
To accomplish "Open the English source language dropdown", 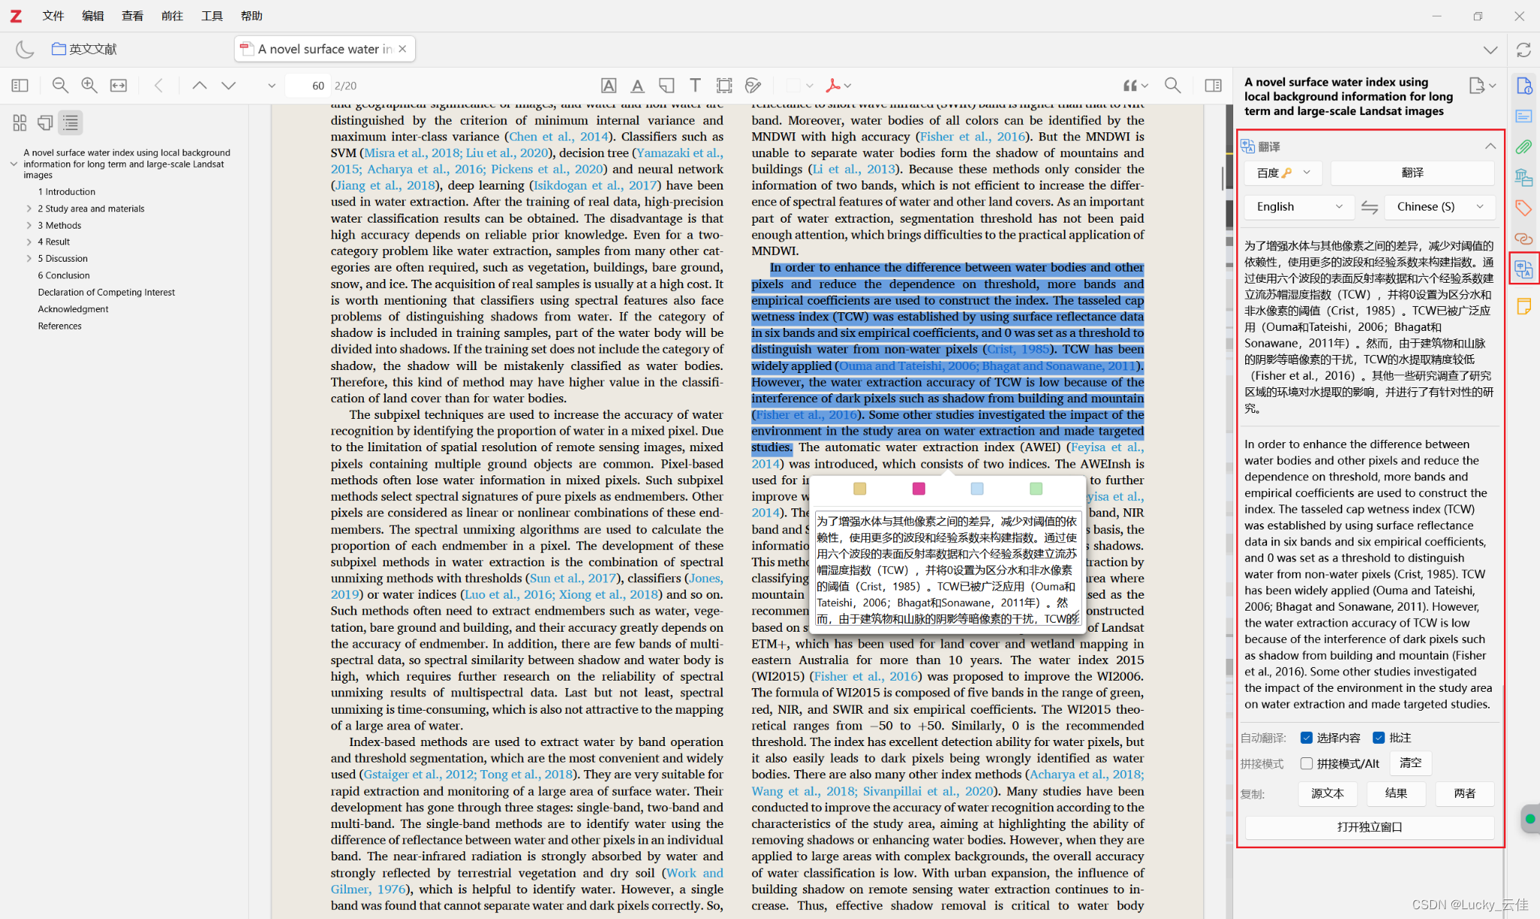I will tap(1298, 207).
